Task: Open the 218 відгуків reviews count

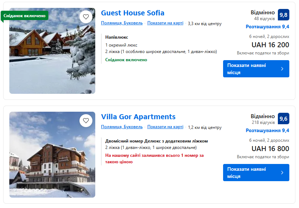Action: click(x=263, y=122)
